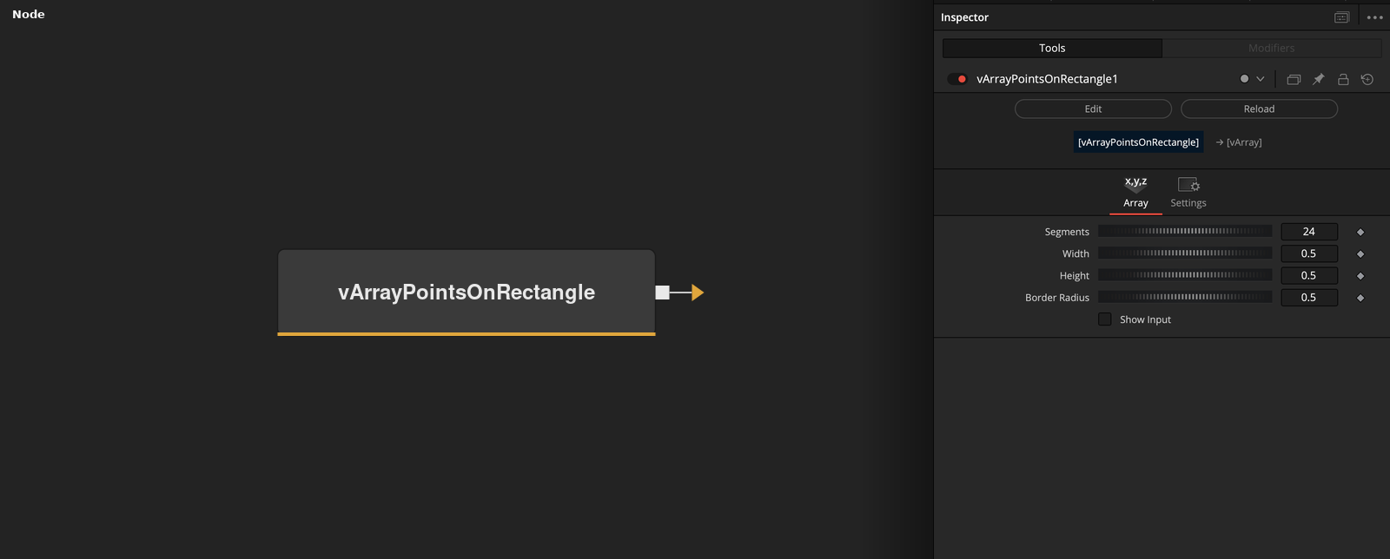Click the [vArrayPointsOnRectangle] label

(1138, 142)
